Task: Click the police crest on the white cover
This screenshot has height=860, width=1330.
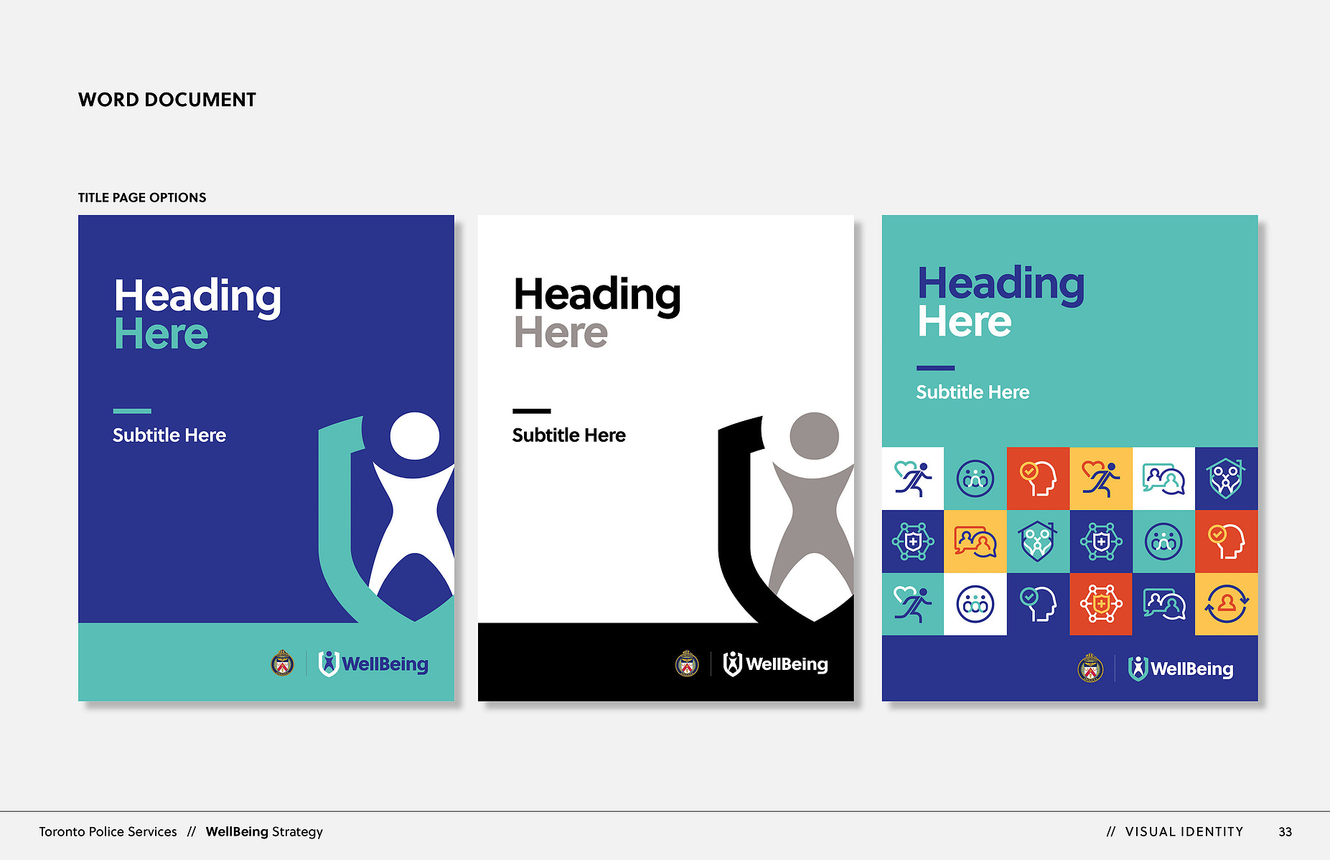Action: [x=687, y=663]
